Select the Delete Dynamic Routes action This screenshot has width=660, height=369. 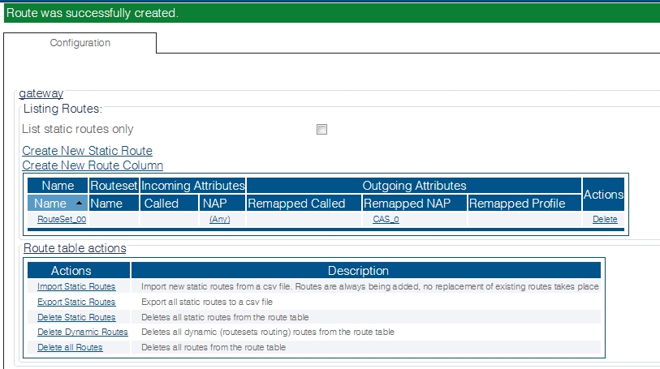click(82, 332)
